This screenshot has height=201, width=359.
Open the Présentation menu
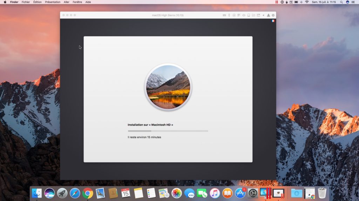[x=53, y=2]
